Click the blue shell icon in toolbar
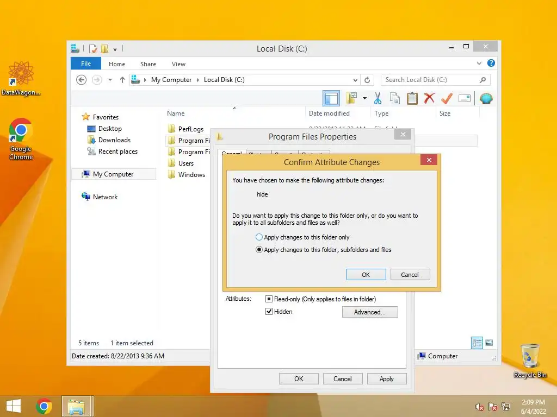This screenshot has height=417, width=557. [x=486, y=98]
